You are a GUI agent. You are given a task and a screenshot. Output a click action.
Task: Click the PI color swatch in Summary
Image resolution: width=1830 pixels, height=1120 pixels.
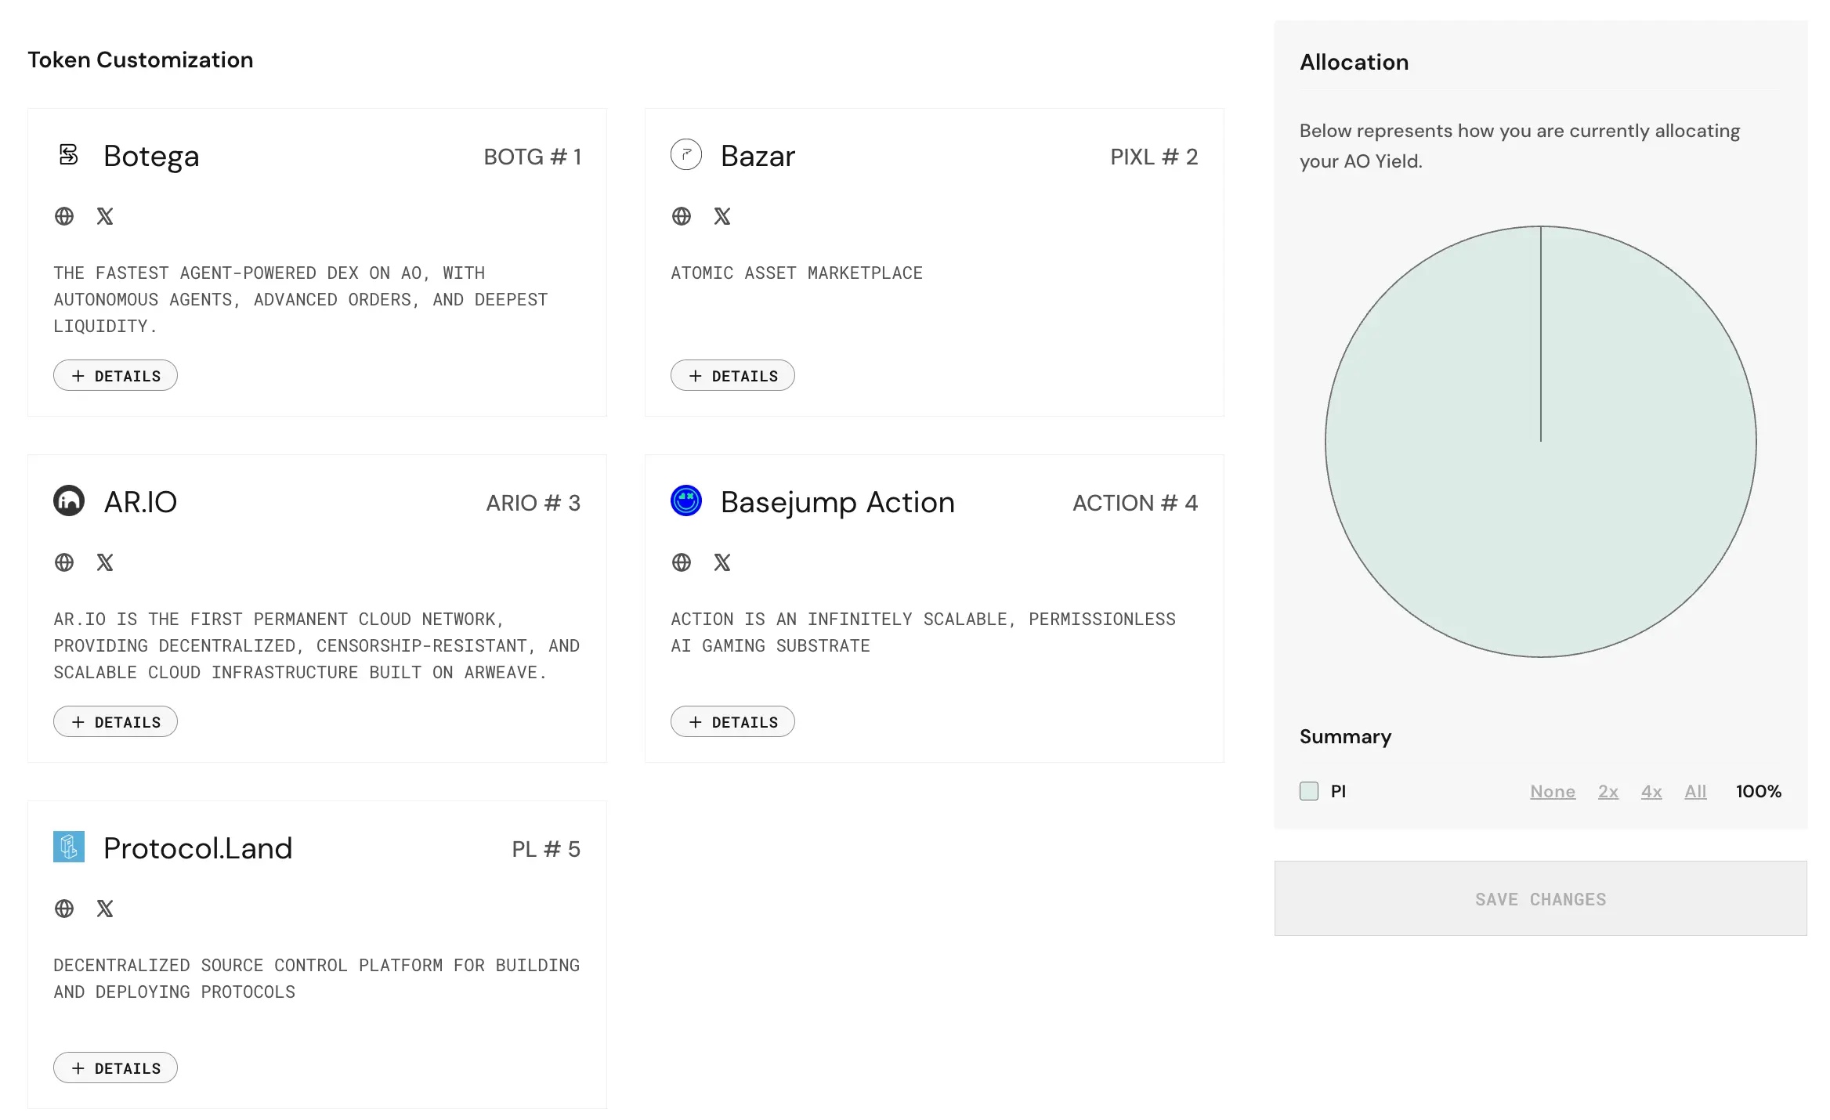(1309, 791)
